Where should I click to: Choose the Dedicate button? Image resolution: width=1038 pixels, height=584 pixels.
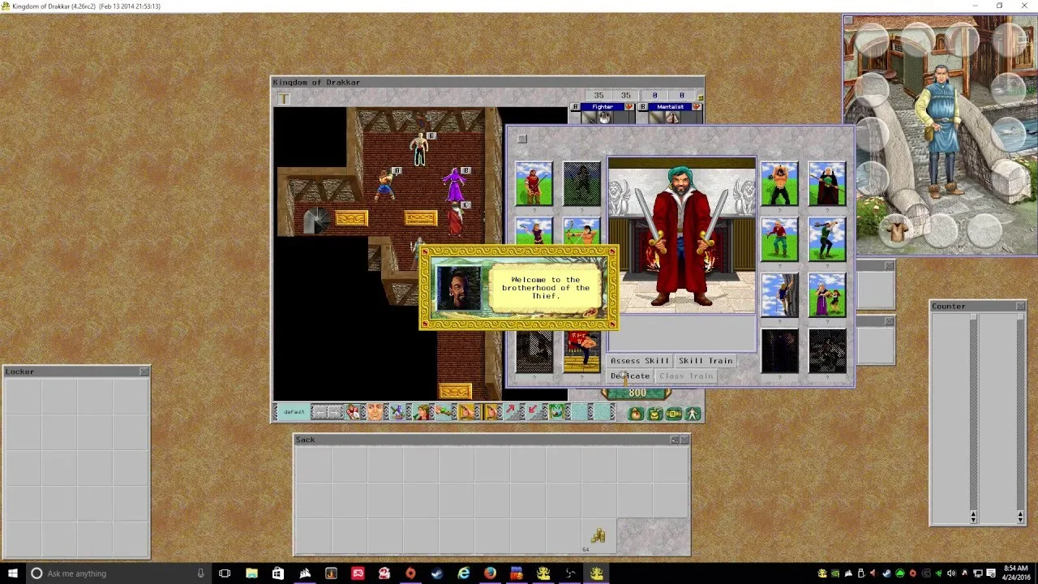pyautogui.click(x=630, y=376)
